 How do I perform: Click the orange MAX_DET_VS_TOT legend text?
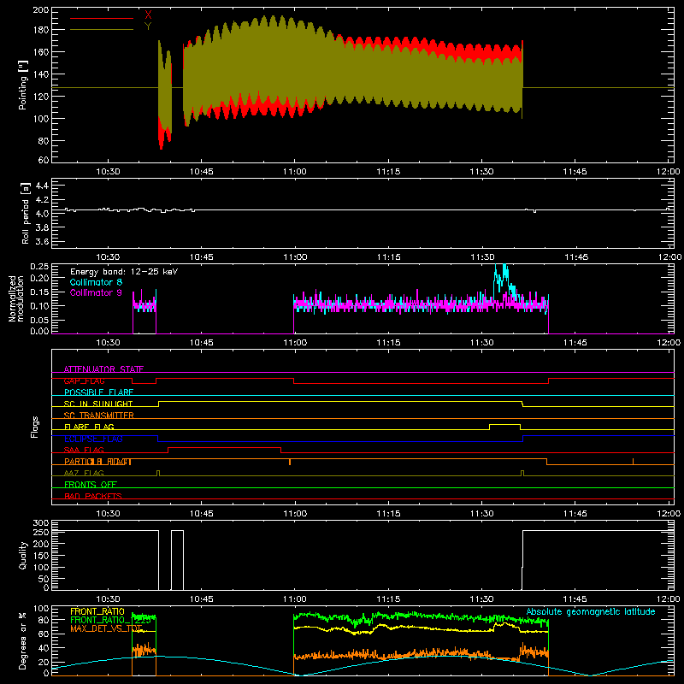click(x=106, y=628)
